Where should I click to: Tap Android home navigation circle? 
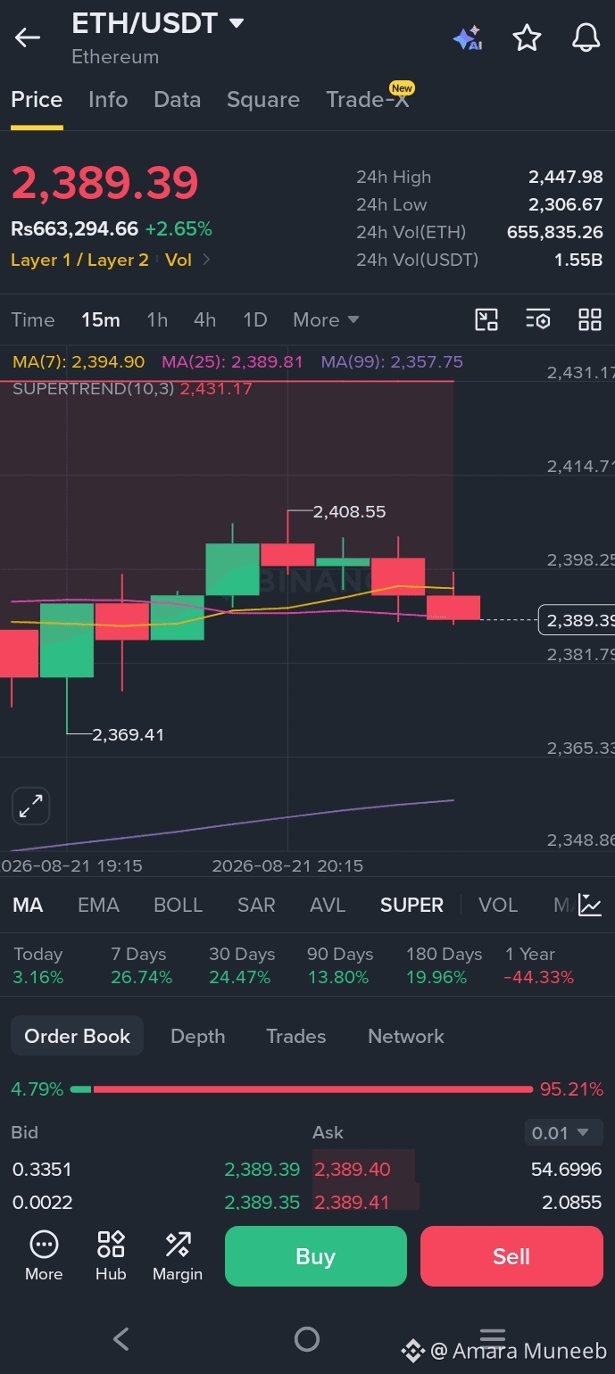[307, 1338]
